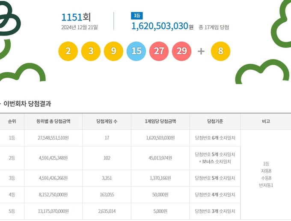
Task: Click the blue 1등 badge
Action: pos(137,15)
